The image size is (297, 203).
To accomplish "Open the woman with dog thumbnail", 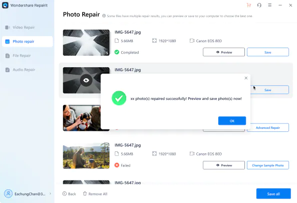I will coord(82,118).
